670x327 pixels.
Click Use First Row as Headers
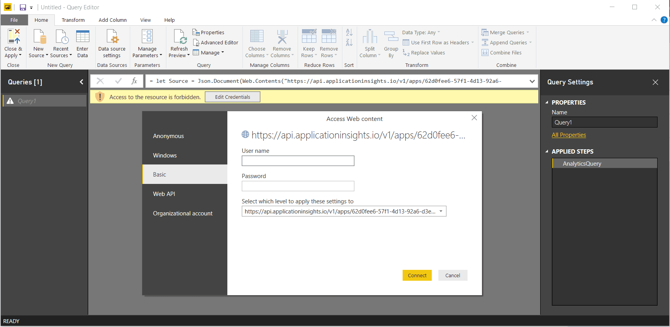438,42
